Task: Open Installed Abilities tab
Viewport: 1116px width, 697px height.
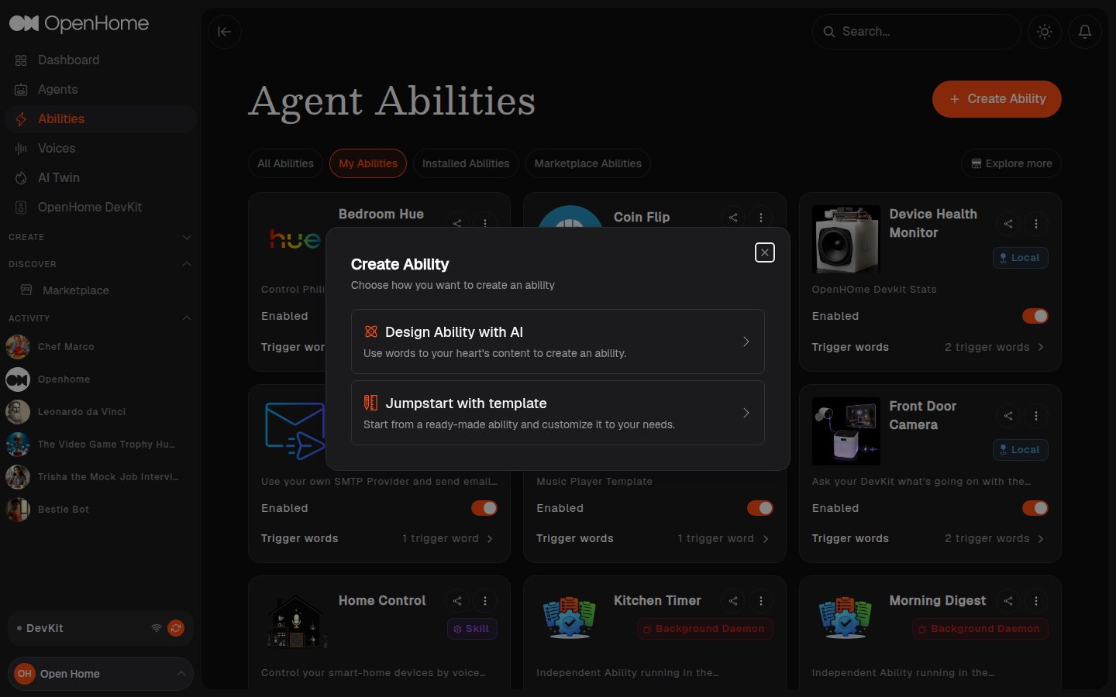Action: pyautogui.click(x=466, y=163)
